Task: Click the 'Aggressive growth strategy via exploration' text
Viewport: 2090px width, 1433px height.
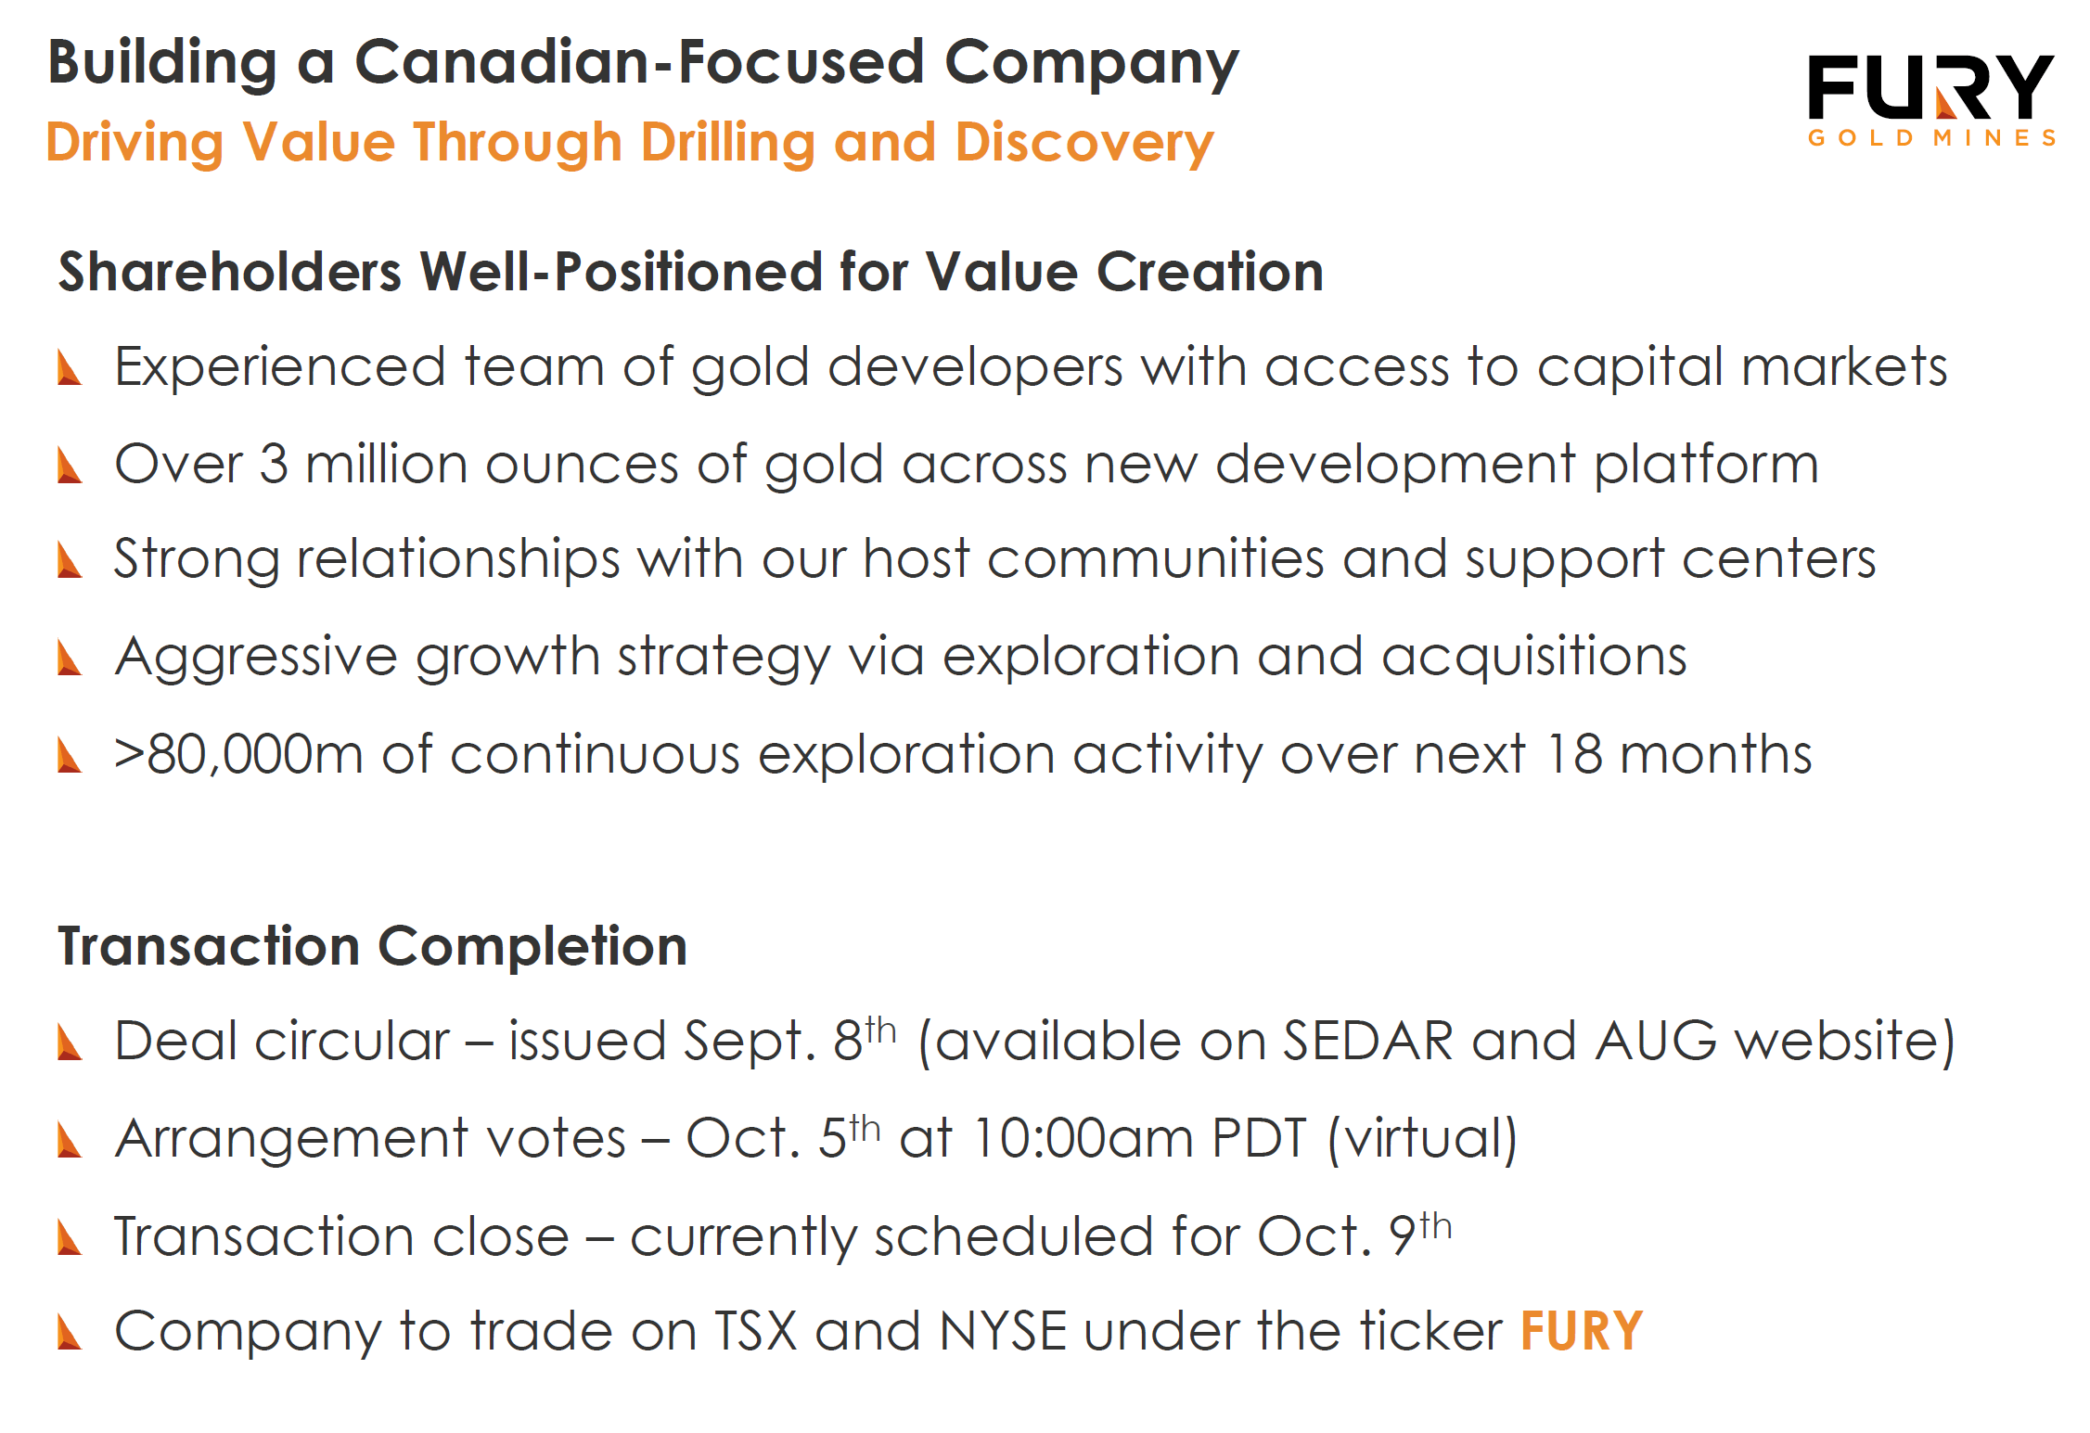Action: 900,657
